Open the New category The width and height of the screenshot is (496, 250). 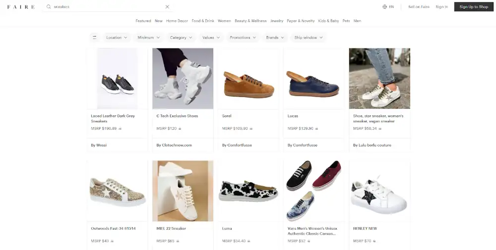pyautogui.click(x=159, y=21)
